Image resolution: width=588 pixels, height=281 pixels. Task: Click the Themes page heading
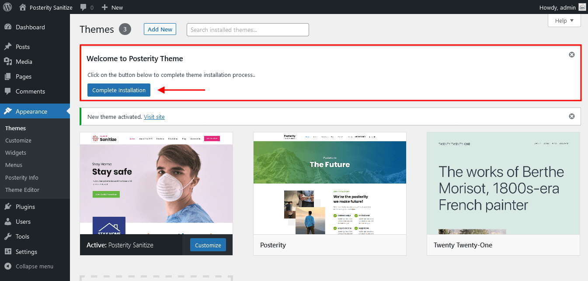pyautogui.click(x=97, y=29)
